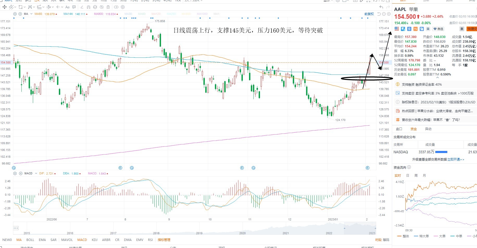Reset chart zoom with the rotate arrow
Screen dimensions: 477x248
point(379,14)
